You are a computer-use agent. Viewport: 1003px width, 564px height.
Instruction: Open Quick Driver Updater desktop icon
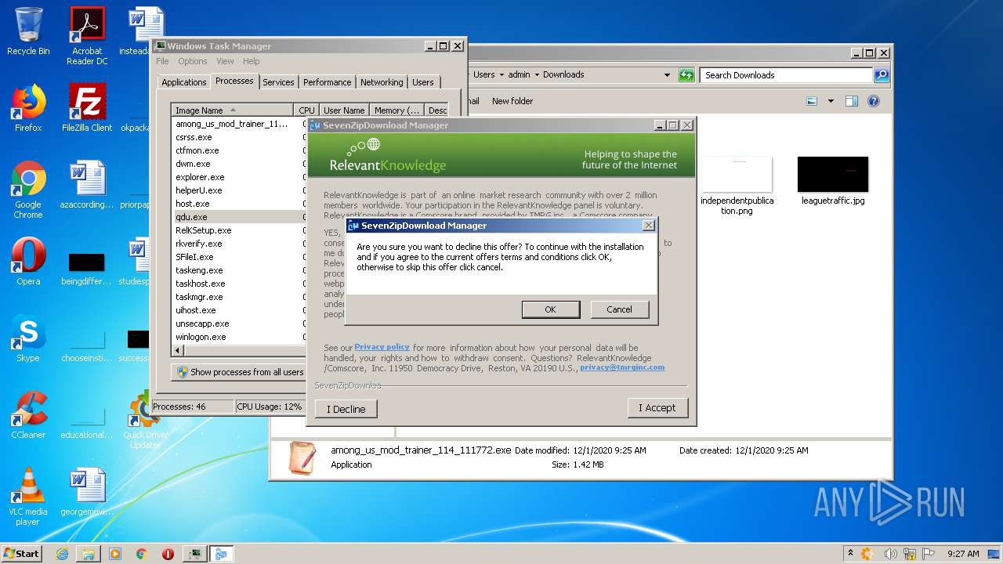click(145, 420)
